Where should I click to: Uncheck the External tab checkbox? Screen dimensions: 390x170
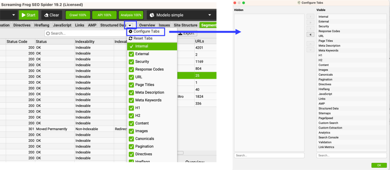(x=131, y=54)
